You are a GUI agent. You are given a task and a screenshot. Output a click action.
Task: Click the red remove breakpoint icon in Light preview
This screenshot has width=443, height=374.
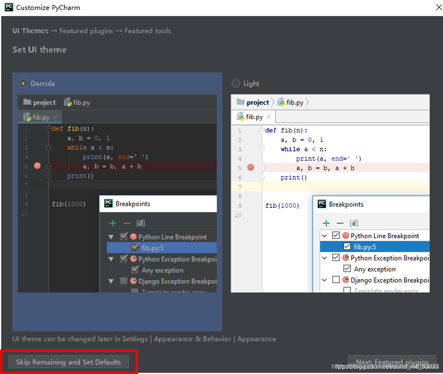click(340, 224)
